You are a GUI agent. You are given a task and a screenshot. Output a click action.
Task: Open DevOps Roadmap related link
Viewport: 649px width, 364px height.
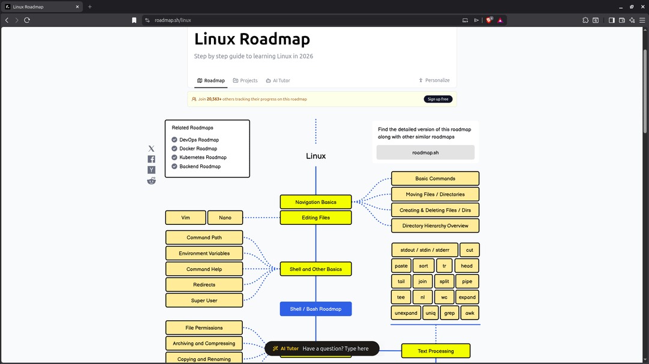(199, 140)
